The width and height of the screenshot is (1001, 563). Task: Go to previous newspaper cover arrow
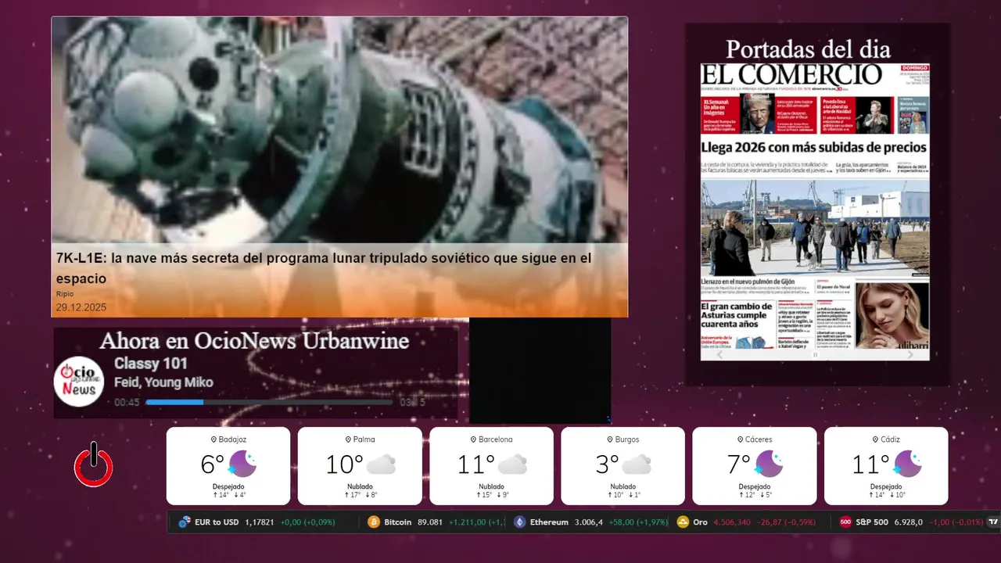[720, 354]
